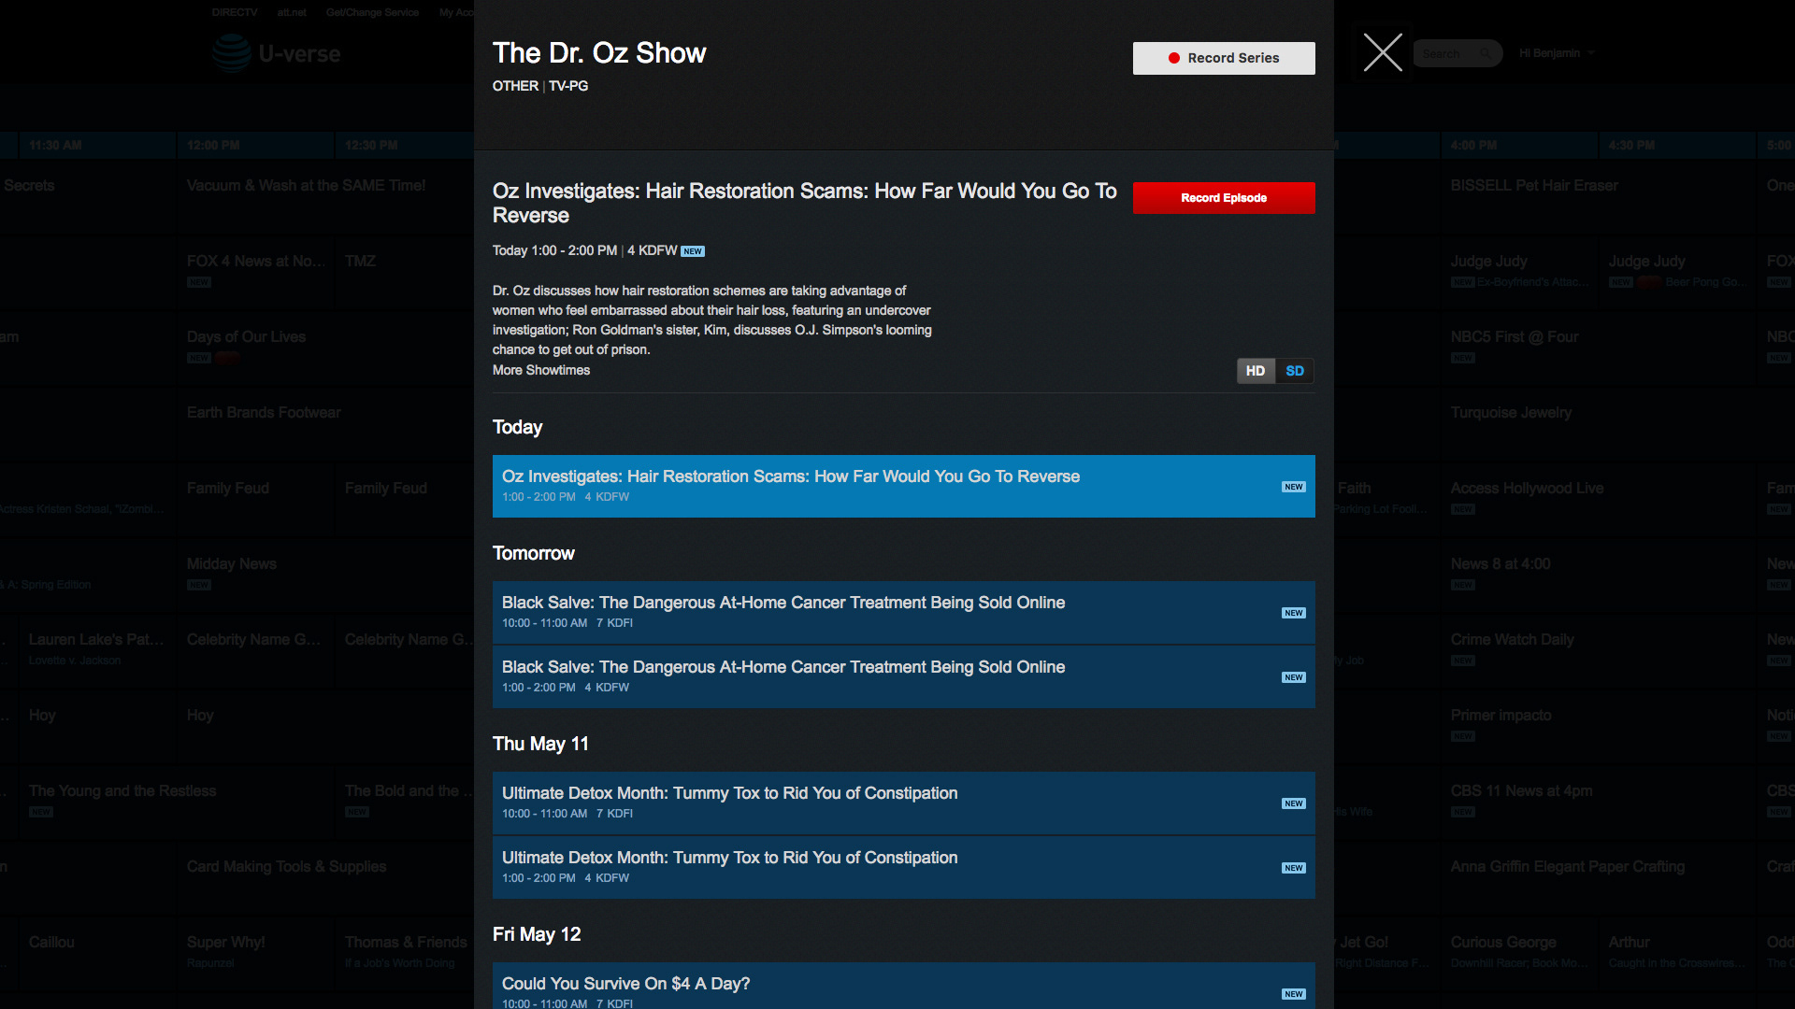
Task: Click the search magnifier icon
Action: [1486, 54]
